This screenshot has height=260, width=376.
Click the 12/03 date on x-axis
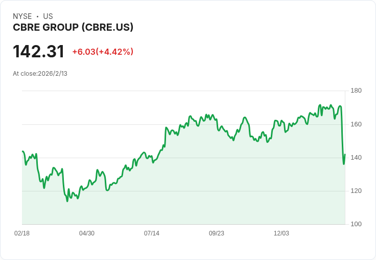(x=281, y=233)
